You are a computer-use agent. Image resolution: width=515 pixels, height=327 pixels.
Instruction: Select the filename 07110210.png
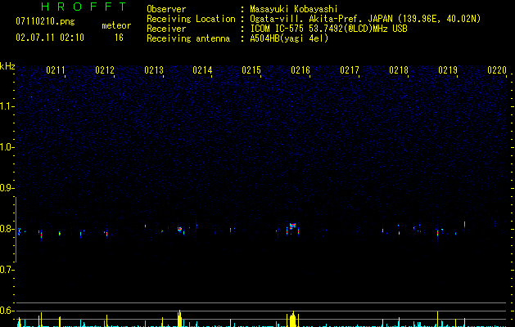45,22
